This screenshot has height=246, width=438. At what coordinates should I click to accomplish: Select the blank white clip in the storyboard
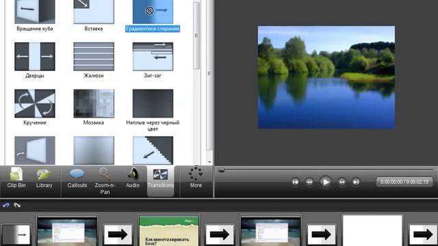372,230
